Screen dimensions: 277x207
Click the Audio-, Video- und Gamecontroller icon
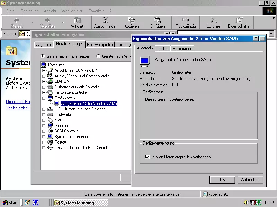tap(50, 76)
